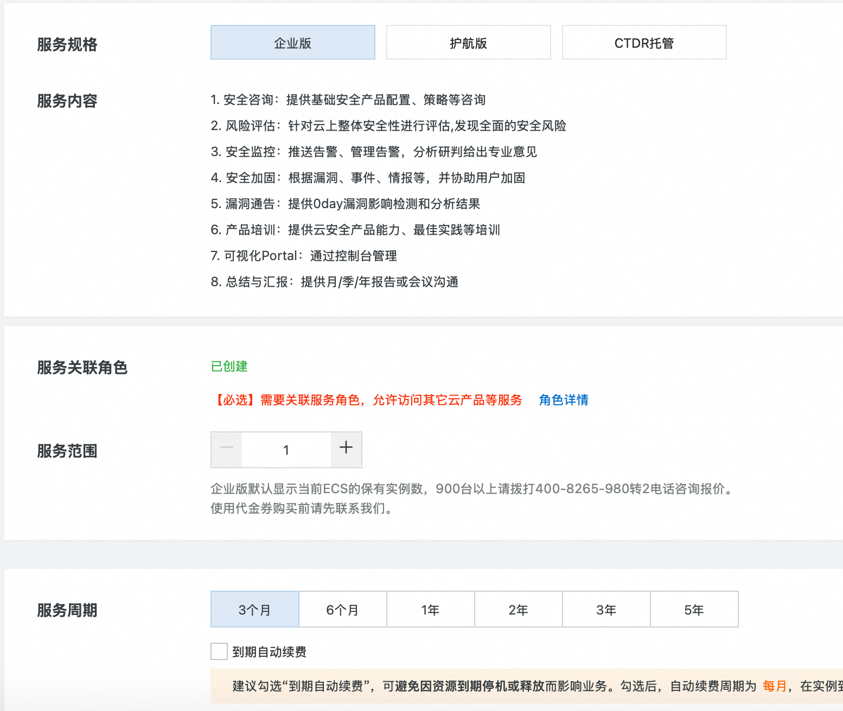Click the 已创建 status text
The image size is (843, 711).
229,366
